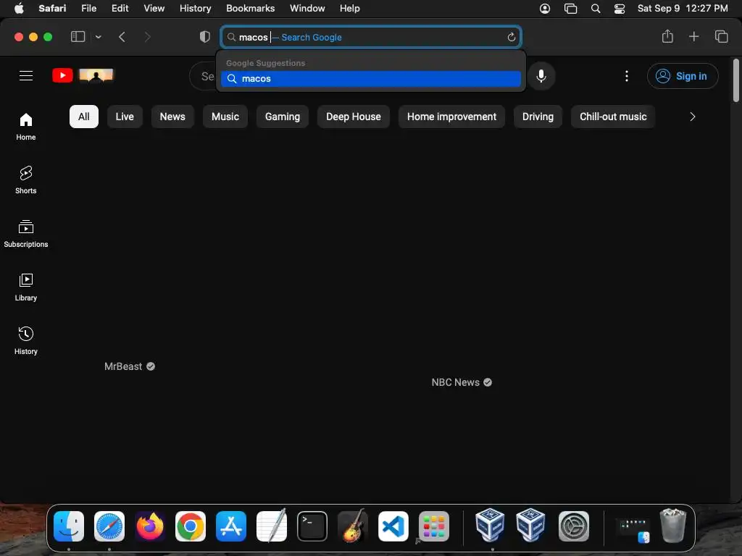742x556 pixels.
Task: Click the user account menu bar icon
Action: point(545,9)
